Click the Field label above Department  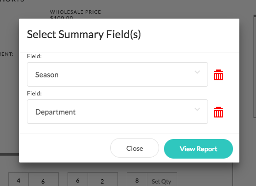click(34, 93)
